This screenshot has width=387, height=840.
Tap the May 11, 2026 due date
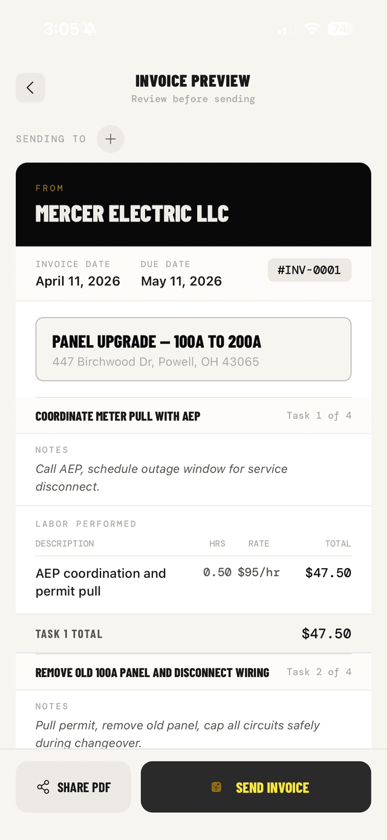click(x=181, y=281)
